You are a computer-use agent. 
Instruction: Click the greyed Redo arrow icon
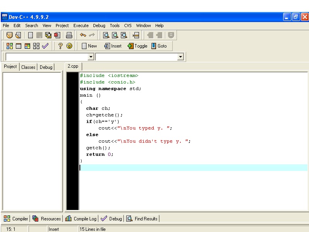click(92, 35)
